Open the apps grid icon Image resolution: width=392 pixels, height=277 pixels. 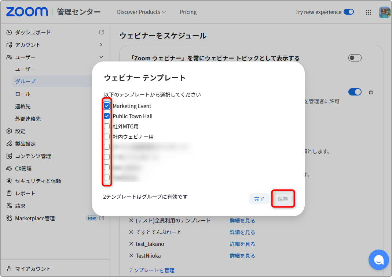click(x=368, y=12)
